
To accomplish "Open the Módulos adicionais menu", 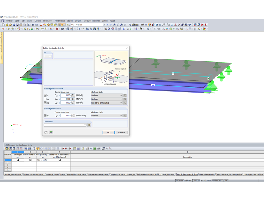I will point(92,21).
